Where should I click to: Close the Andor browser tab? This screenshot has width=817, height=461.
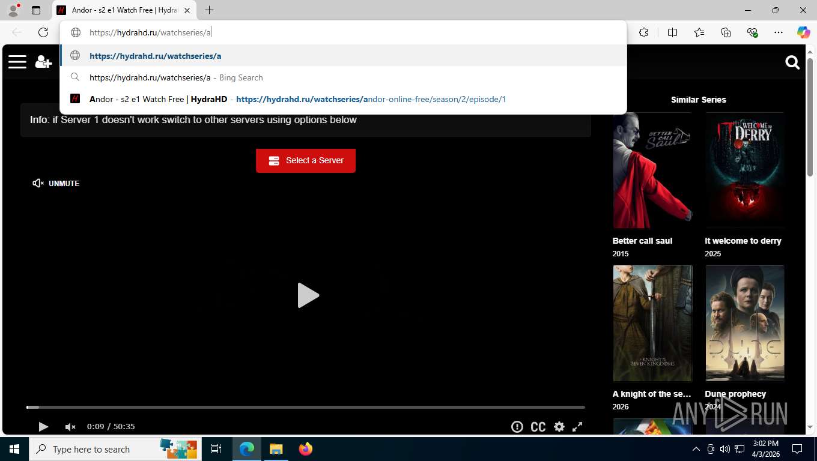click(187, 10)
